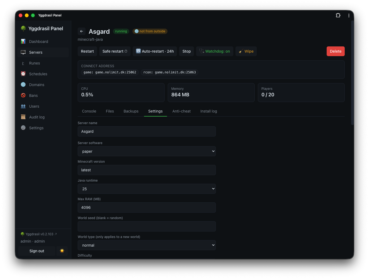Click the Safe restart button
This screenshot has height=279, width=369.
[115, 51]
